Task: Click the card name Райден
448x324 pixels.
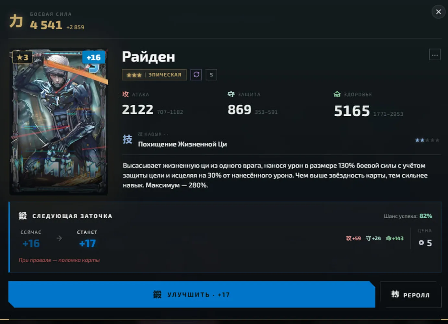Action: coord(148,57)
